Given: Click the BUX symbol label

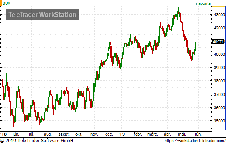Looking at the screenshot, I should point(7,3).
